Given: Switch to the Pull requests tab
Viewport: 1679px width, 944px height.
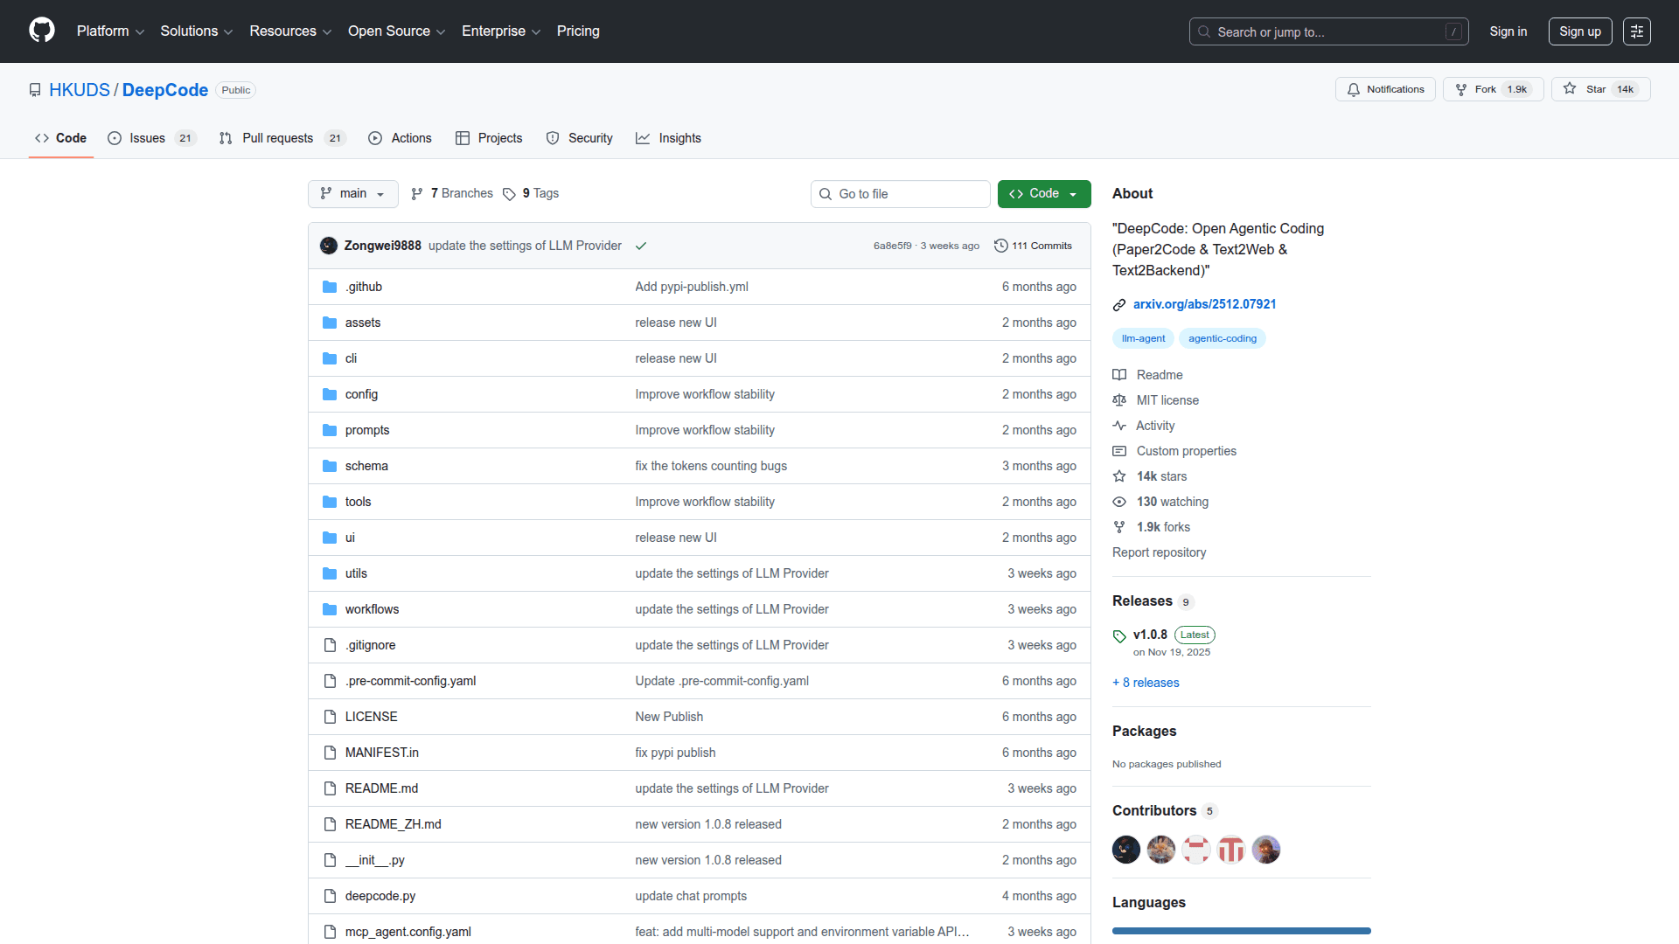Looking at the screenshot, I should tap(278, 137).
